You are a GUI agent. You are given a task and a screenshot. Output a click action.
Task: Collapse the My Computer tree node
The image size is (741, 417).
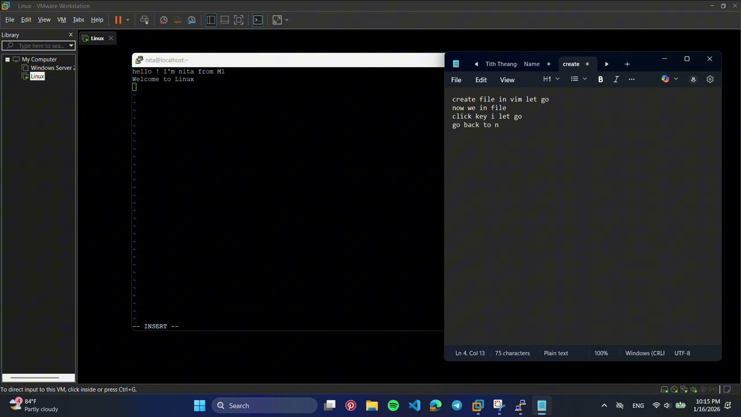pos(8,59)
